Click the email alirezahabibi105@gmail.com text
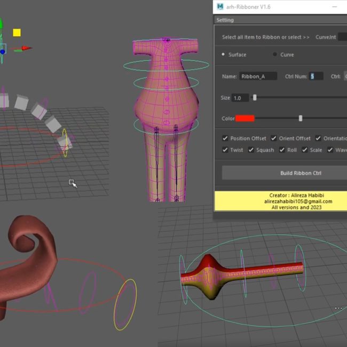347x347 pixels. click(298, 201)
